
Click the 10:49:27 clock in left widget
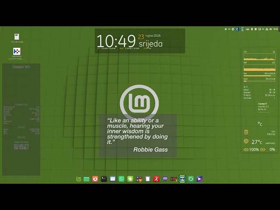click(x=21, y=147)
